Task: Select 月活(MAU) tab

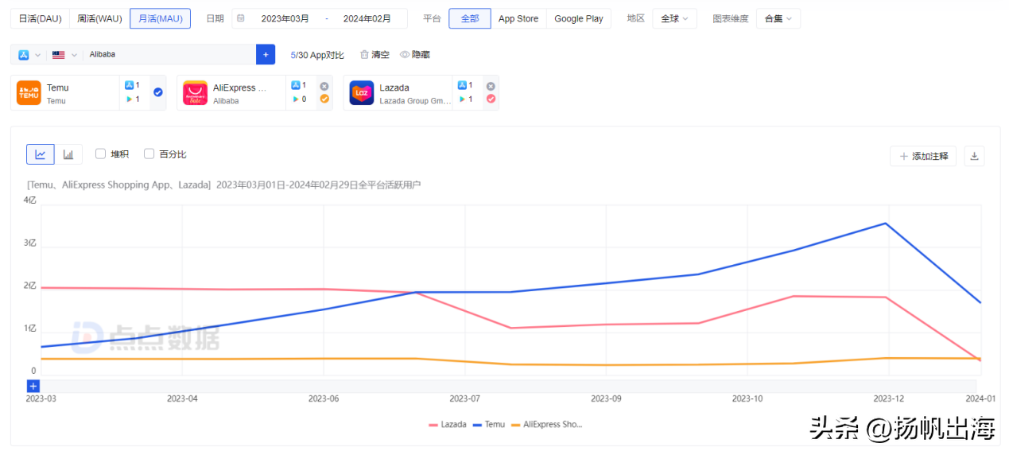Action: click(160, 18)
